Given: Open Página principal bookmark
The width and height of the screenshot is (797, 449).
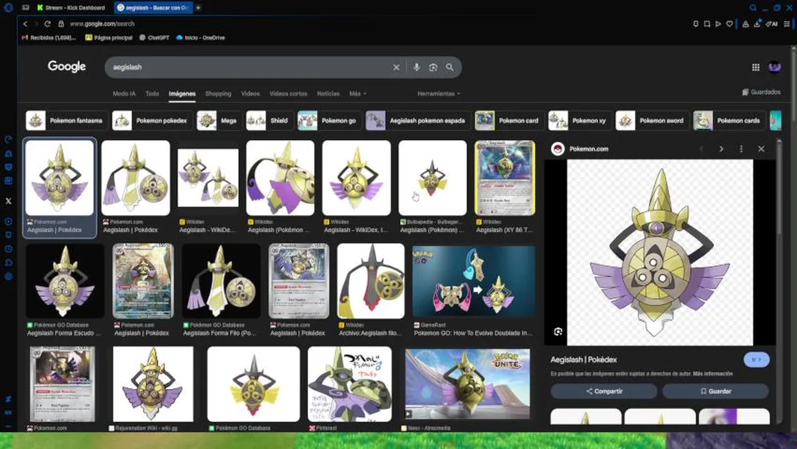Looking at the screenshot, I should coord(109,38).
